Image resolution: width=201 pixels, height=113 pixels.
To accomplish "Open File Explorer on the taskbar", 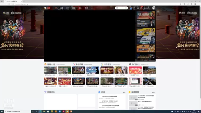I will (x=44, y=111).
